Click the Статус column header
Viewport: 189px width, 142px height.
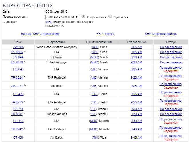click(171, 42)
